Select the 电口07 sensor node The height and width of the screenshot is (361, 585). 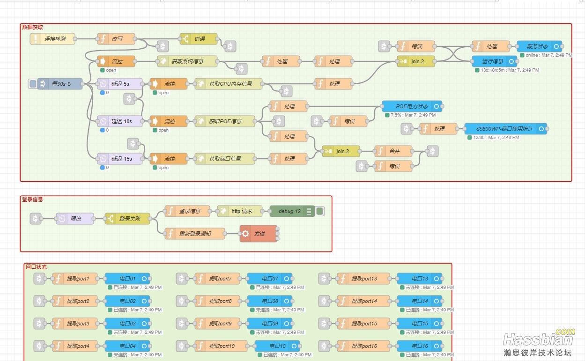[270, 279]
